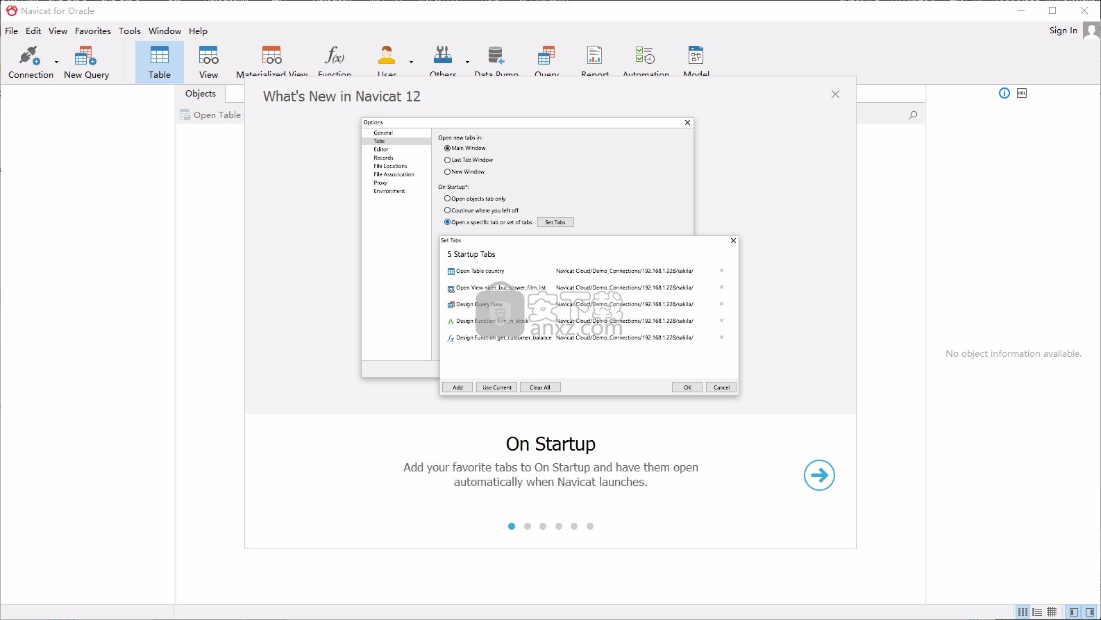Open the Favorites menu

point(93,31)
